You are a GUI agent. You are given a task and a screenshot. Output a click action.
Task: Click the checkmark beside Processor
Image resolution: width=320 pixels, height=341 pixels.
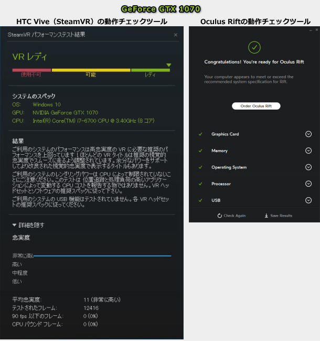[200, 184]
